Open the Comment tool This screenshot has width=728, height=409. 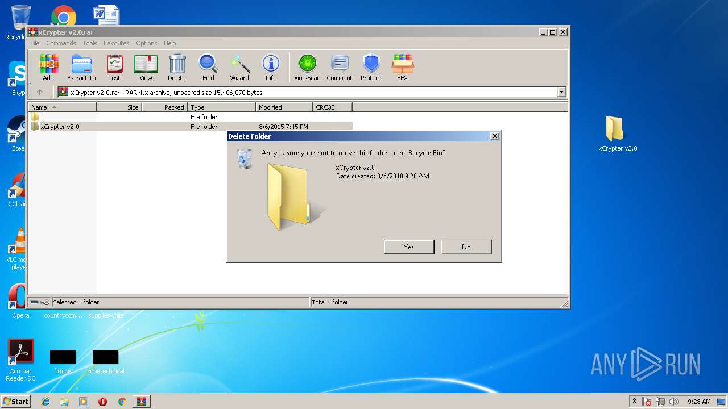[x=340, y=68]
